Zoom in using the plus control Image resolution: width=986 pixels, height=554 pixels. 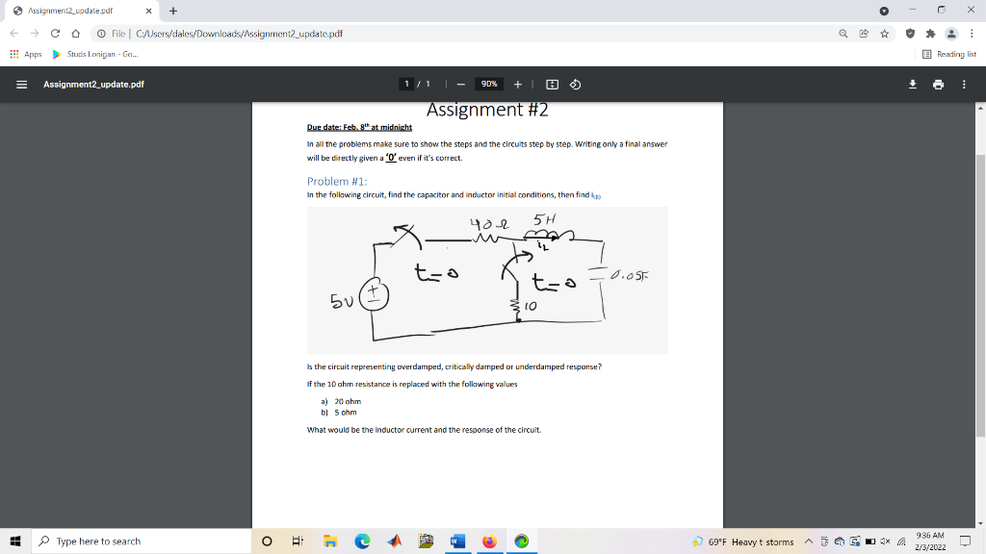point(517,84)
